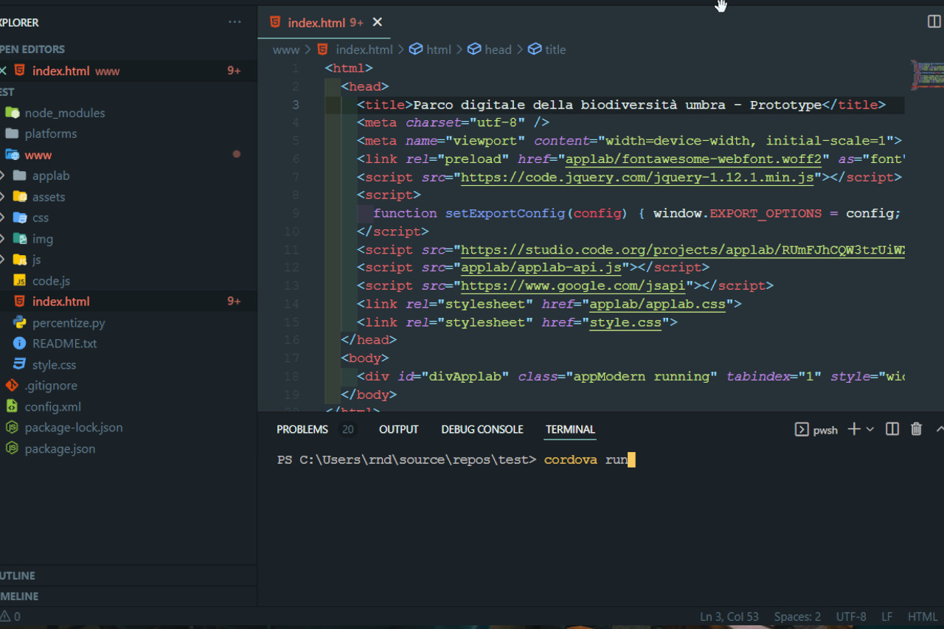Click the style.css href link on line 15
The height and width of the screenshot is (629, 944).
coord(625,322)
